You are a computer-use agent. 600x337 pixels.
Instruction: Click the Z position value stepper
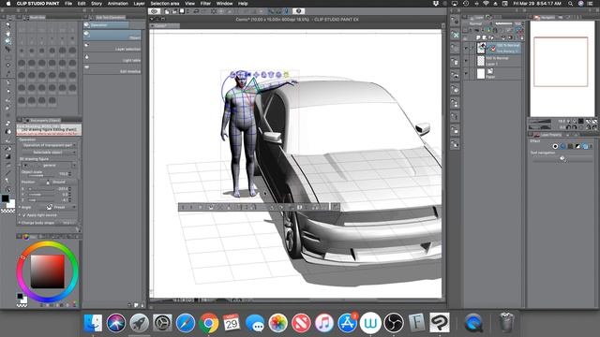(69, 199)
